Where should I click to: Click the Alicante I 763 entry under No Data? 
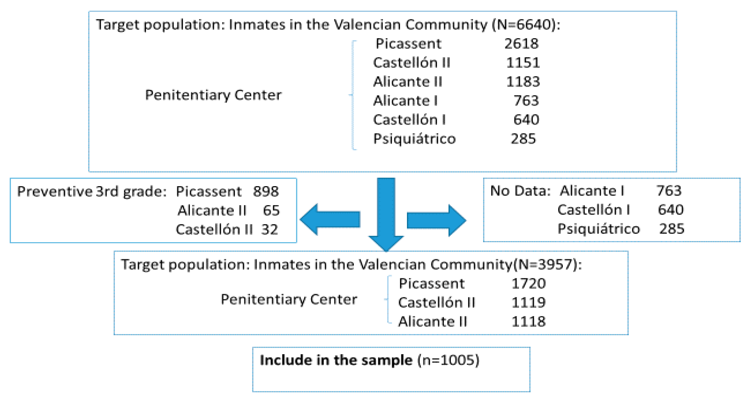tap(620, 191)
